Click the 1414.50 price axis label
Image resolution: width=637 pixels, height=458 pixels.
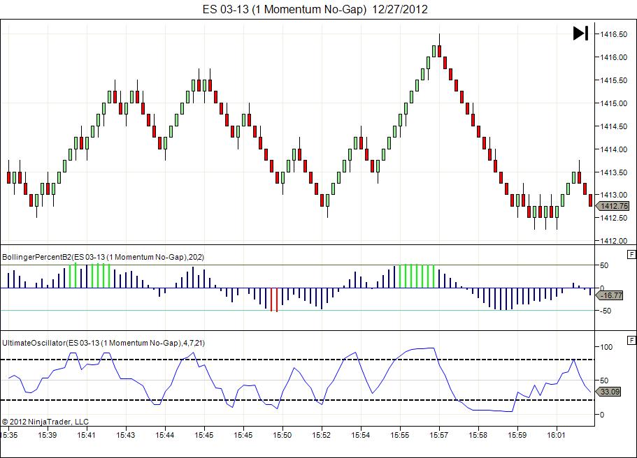click(613, 126)
